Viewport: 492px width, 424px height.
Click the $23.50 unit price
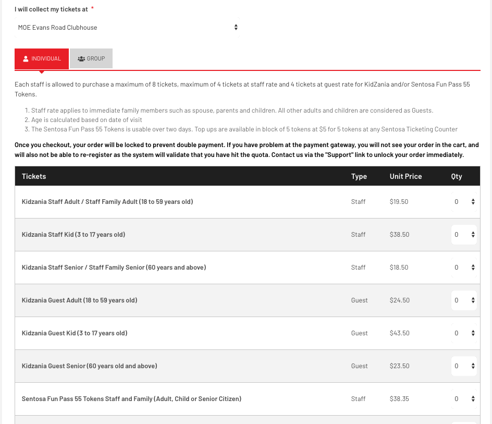point(399,366)
